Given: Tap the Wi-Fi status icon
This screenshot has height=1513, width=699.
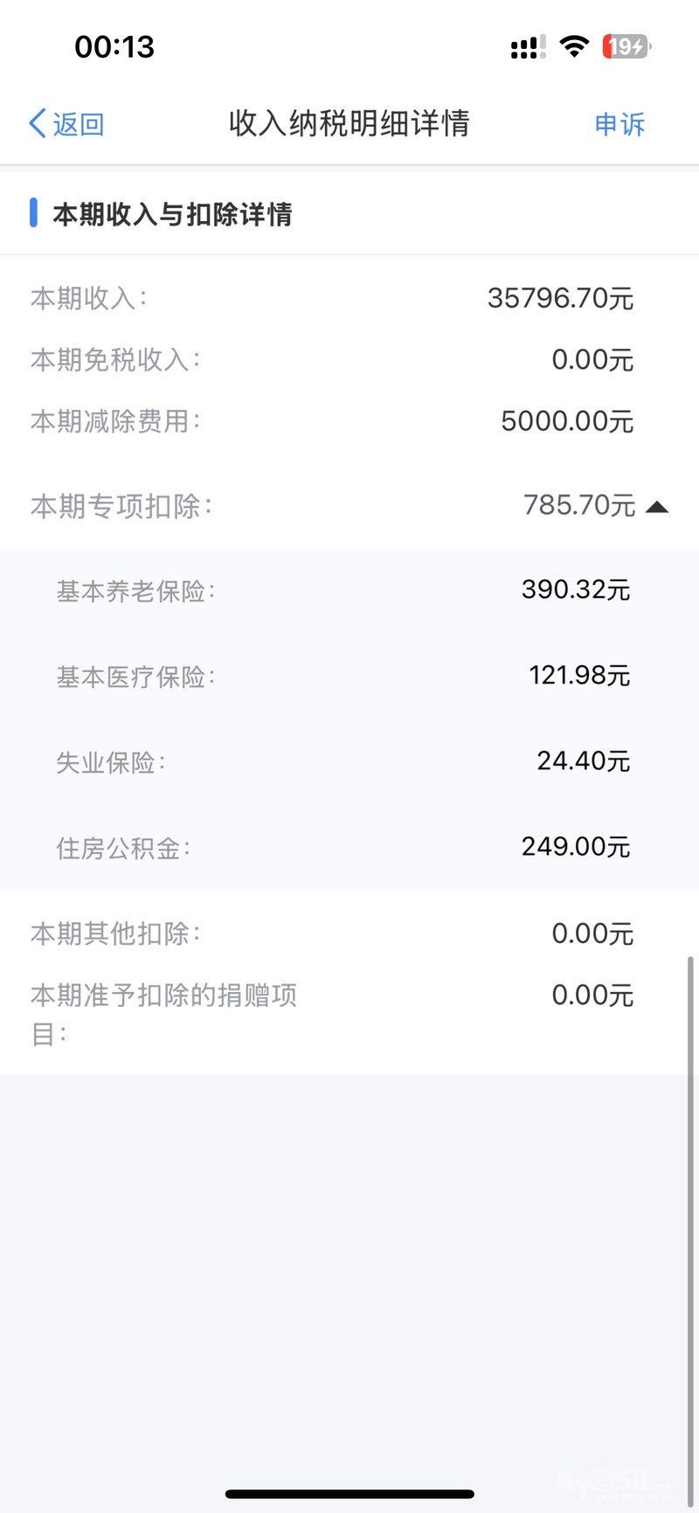Looking at the screenshot, I should pyautogui.click(x=574, y=46).
